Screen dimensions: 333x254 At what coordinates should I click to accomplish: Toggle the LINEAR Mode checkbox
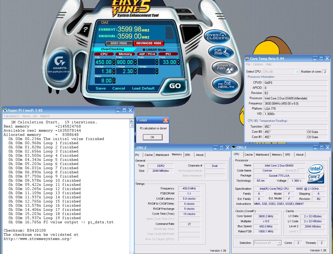pyautogui.click(x=144, y=50)
